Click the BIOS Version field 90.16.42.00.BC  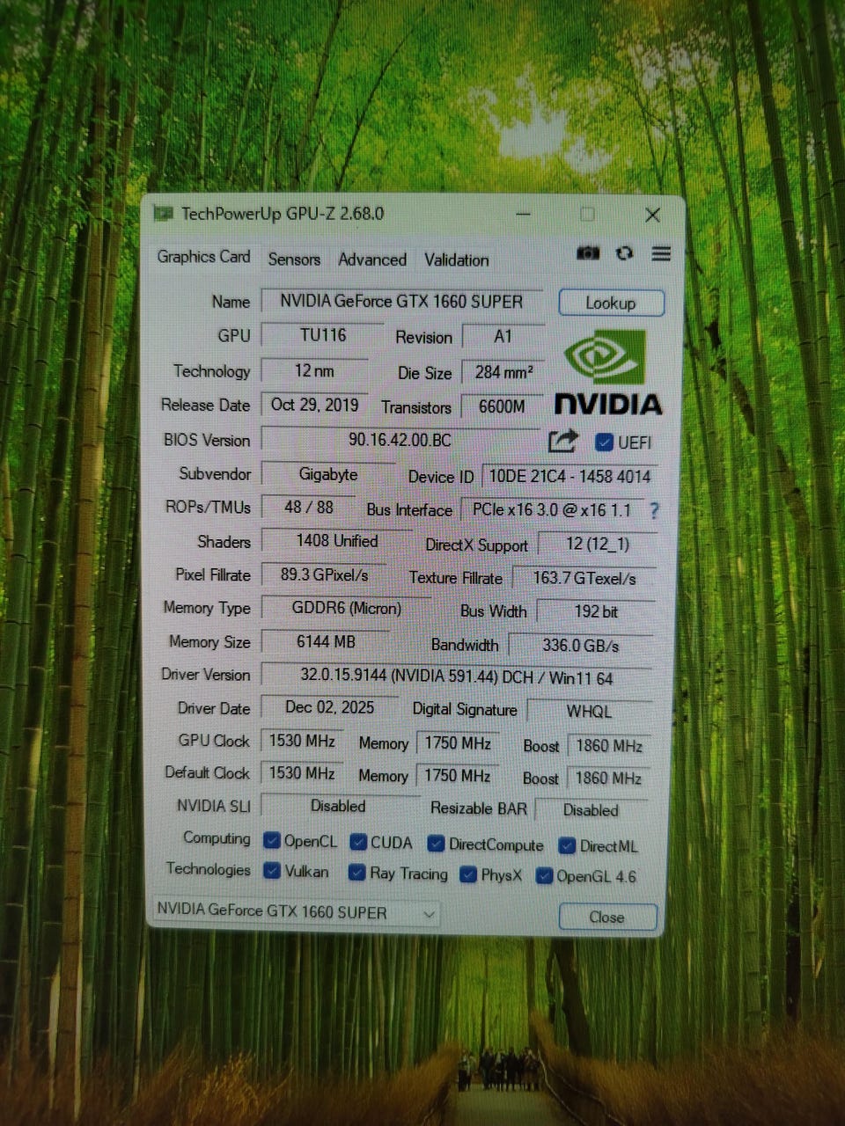tap(400, 440)
